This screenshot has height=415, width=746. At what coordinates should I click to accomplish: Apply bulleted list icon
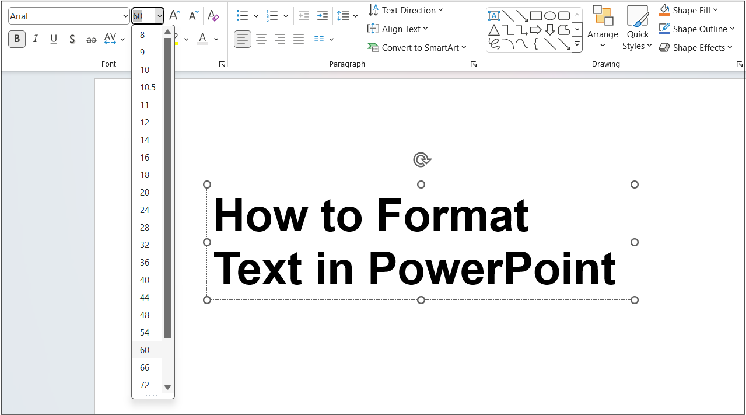242,16
